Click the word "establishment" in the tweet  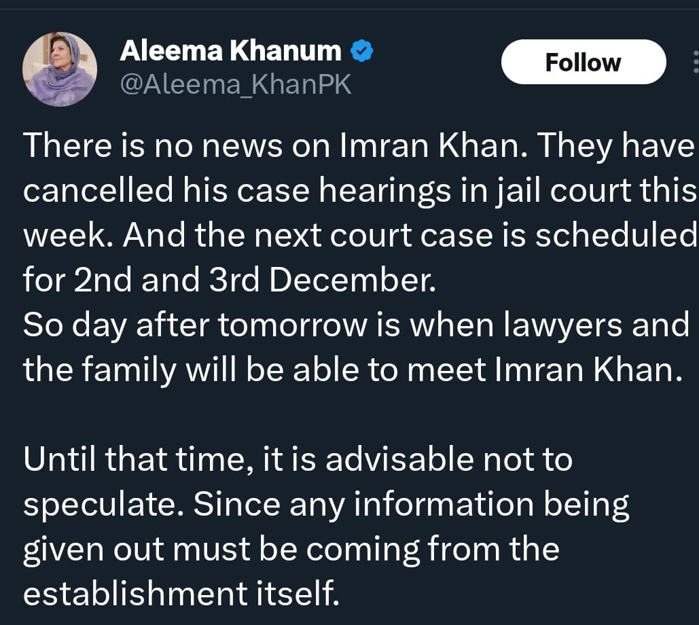(x=136, y=592)
